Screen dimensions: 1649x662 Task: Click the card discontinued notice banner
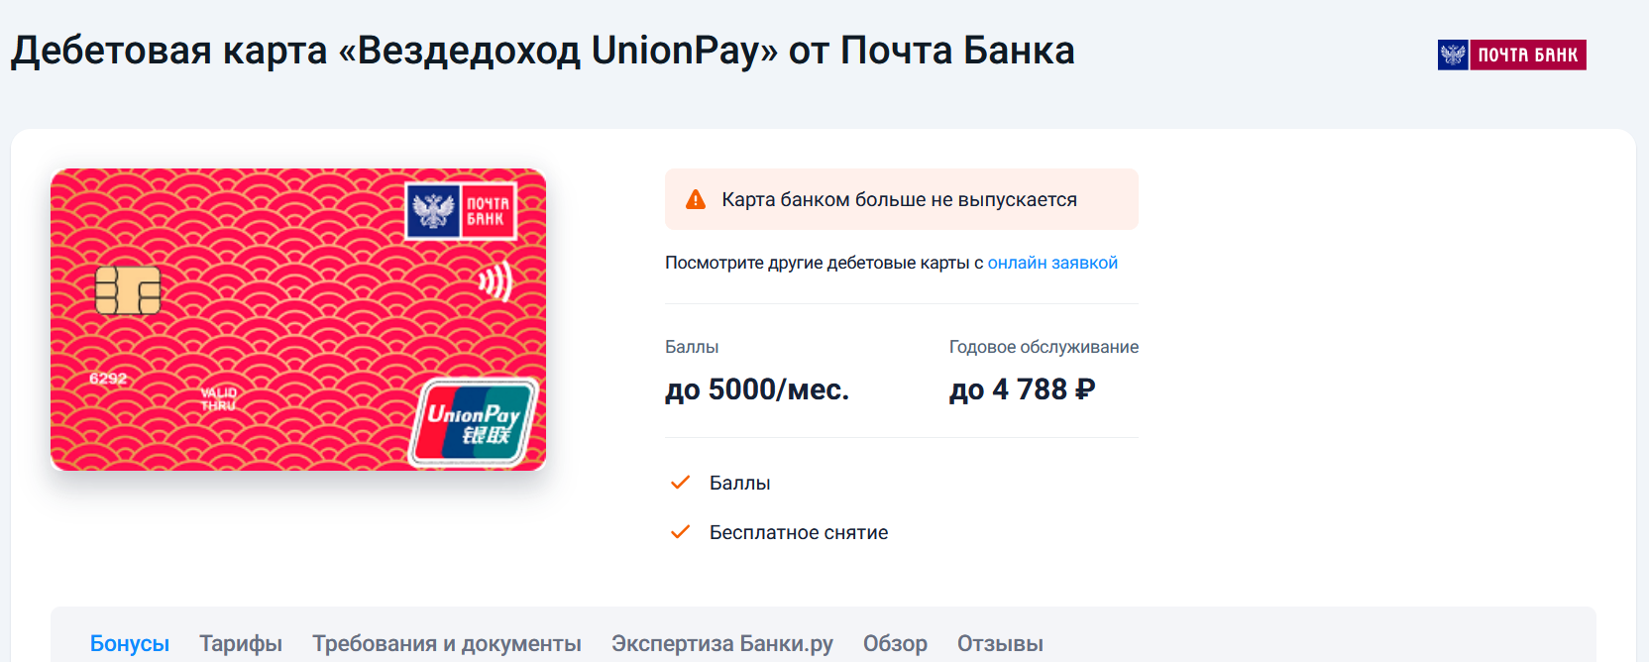(900, 199)
